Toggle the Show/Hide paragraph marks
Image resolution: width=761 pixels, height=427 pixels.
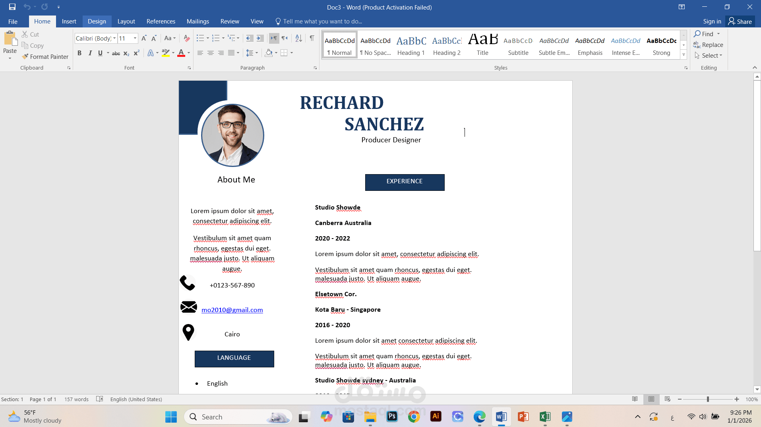(311, 38)
